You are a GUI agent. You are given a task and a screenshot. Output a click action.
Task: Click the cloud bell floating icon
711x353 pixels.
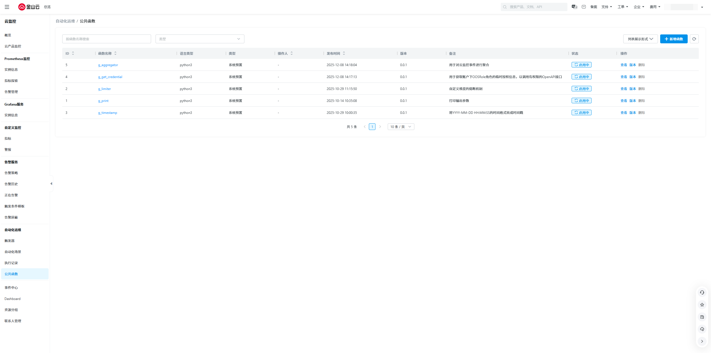[702, 329]
